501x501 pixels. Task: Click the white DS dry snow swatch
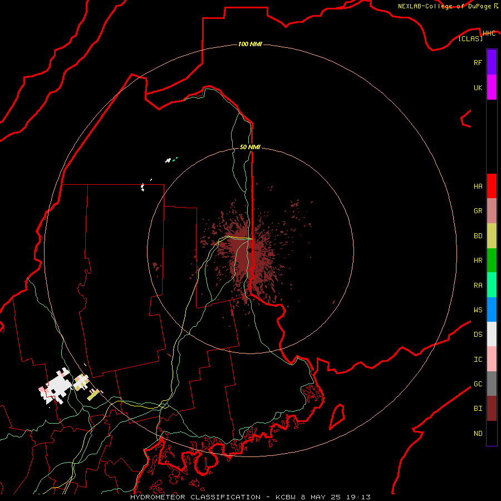click(x=492, y=334)
